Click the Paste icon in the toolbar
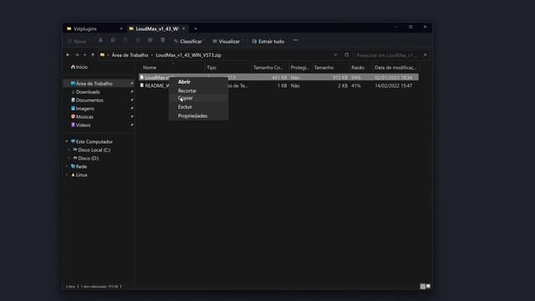 pyautogui.click(x=125, y=41)
